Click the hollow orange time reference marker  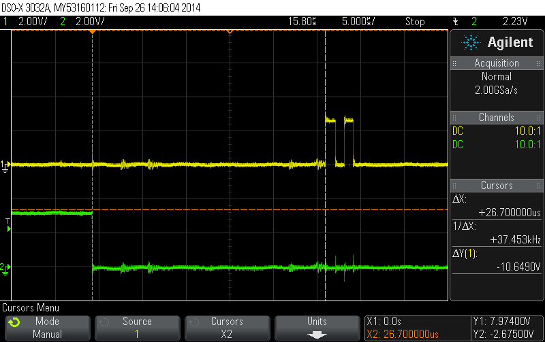click(230, 32)
